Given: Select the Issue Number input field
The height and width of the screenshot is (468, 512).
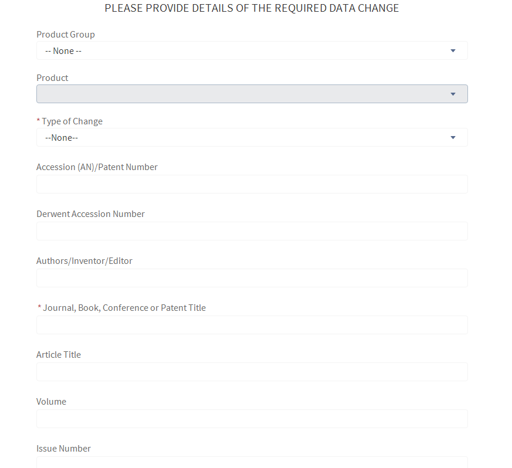Looking at the screenshot, I should pyautogui.click(x=252, y=462).
